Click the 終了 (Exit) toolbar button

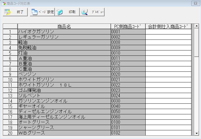click(x=15, y=12)
